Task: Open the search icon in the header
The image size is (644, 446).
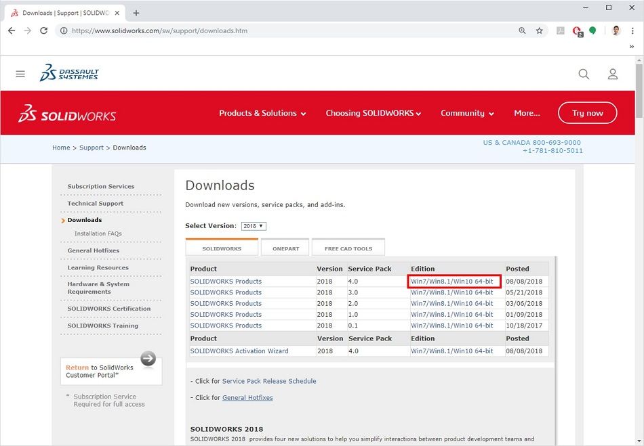Action: [584, 74]
